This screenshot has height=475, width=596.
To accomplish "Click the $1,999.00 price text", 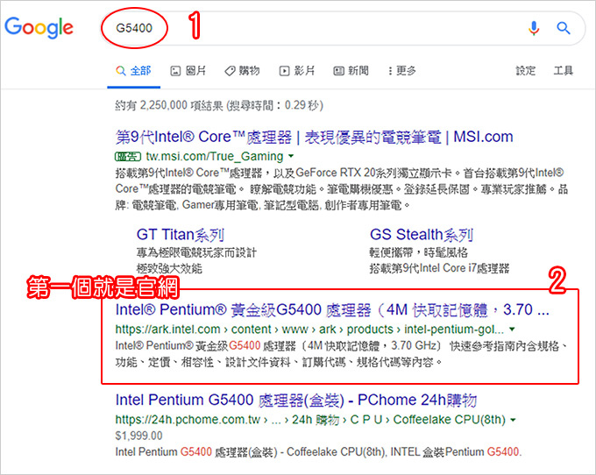I will coord(138,436).
